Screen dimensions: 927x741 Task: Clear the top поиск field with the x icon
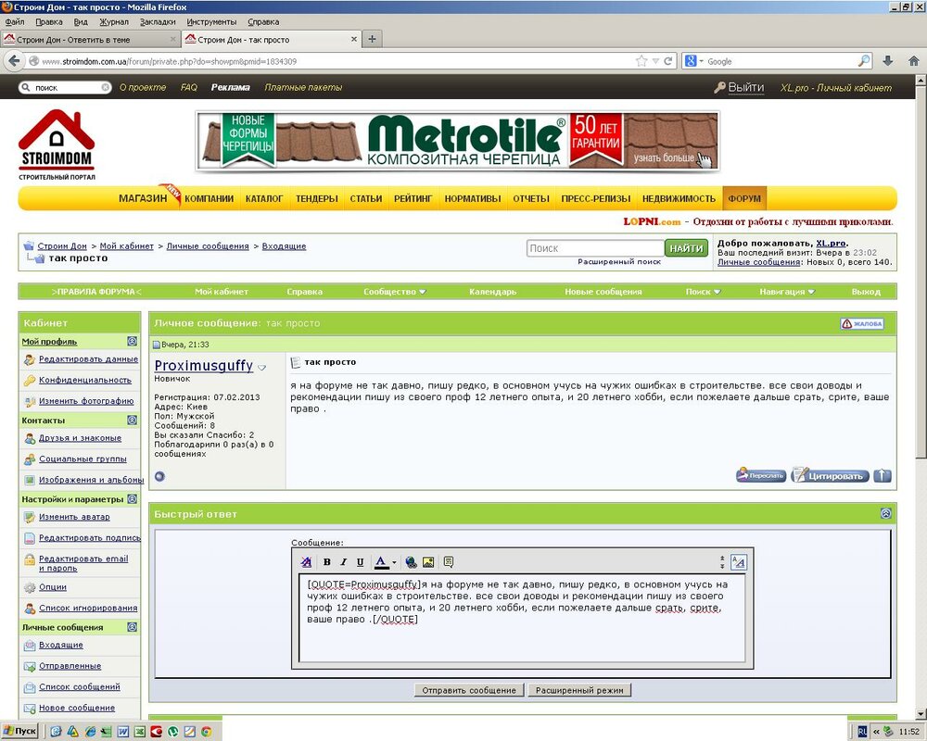106,87
